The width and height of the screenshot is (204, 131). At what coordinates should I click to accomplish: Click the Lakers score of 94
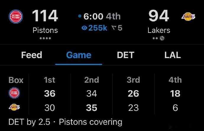[158, 16]
